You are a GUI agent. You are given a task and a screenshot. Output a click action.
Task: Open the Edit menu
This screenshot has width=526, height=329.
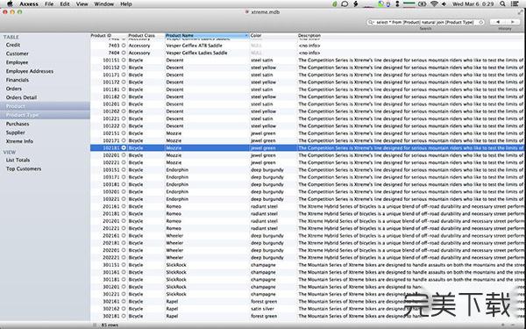(x=65, y=4)
